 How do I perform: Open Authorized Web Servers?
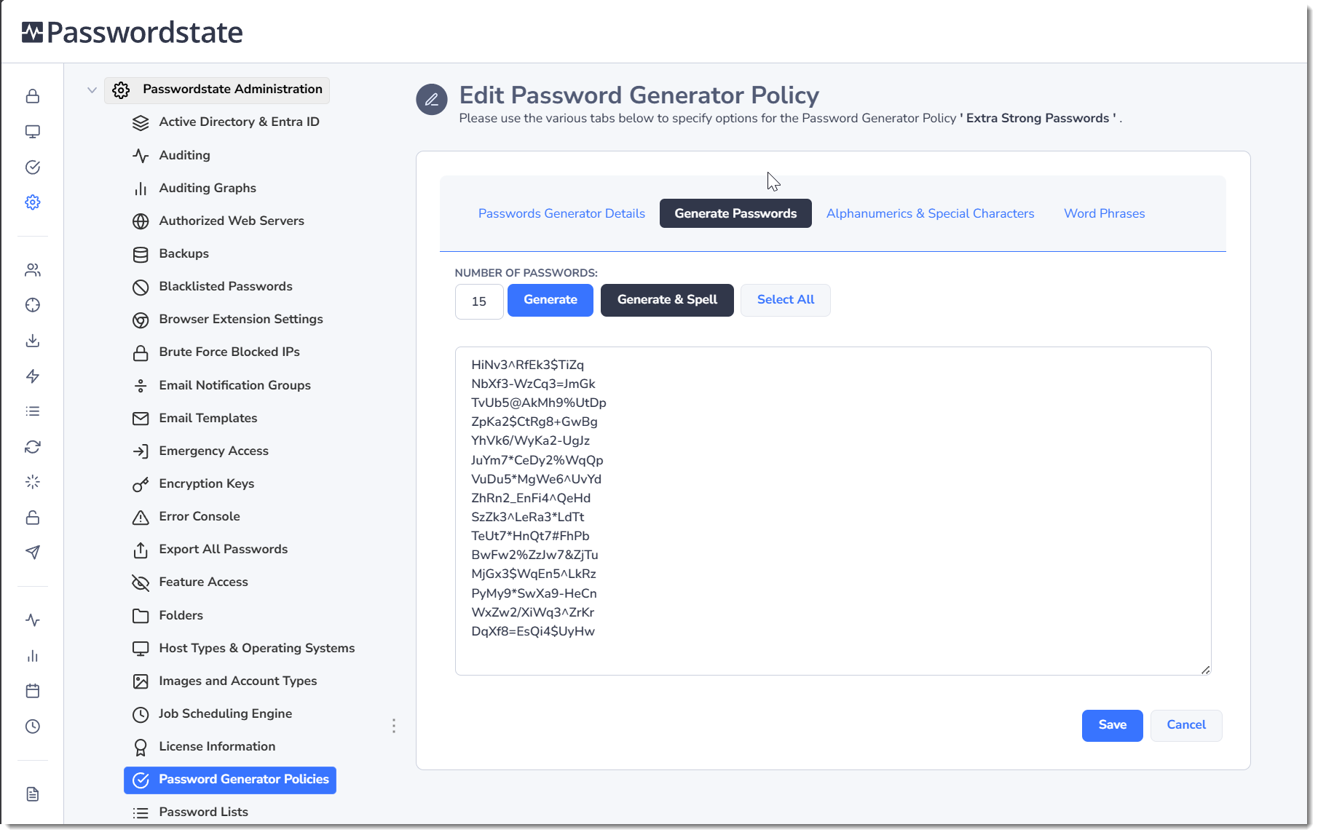coord(232,221)
